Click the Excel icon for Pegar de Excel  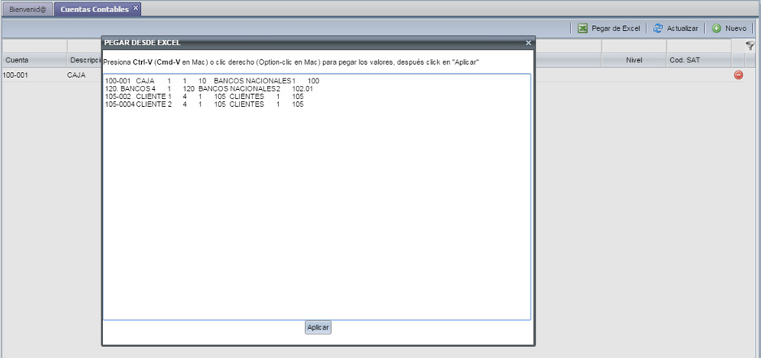pyautogui.click(x=583, y=28)
